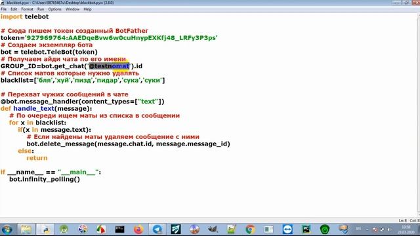Click the speaker volume tray icon
420x236 pixels.
point(389,229)
